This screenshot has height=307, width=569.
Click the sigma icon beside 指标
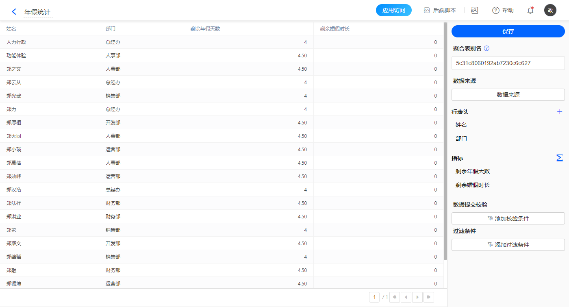560,158
